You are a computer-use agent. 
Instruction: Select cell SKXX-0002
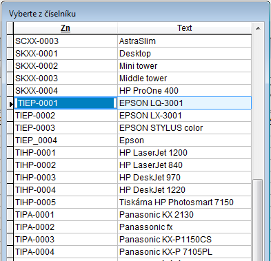[x=66, y=66]
